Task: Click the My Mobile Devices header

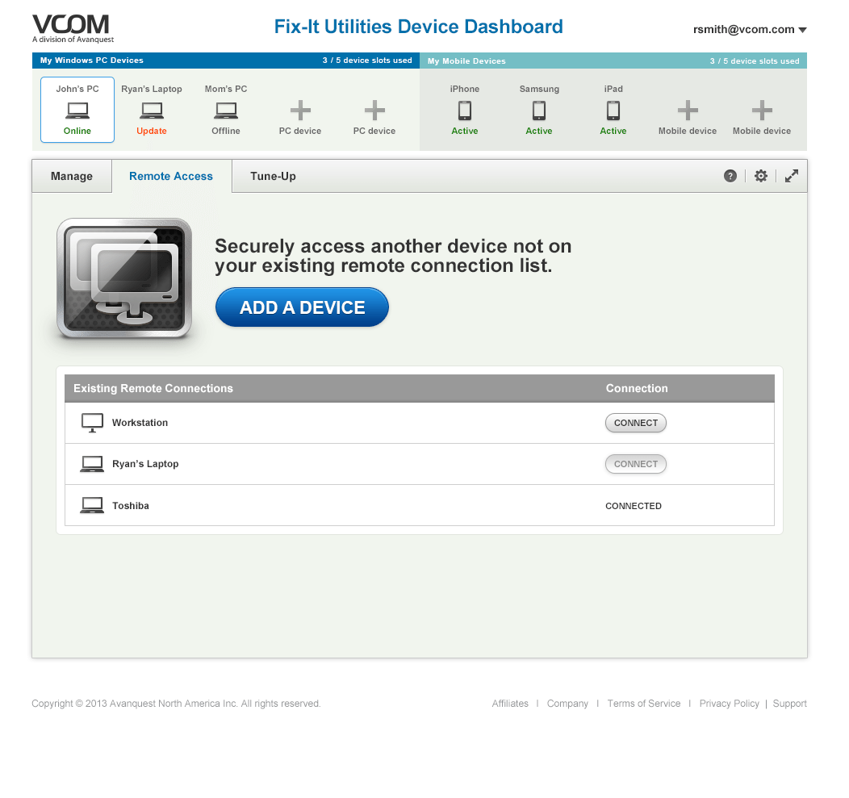Action: coord(466,61)
